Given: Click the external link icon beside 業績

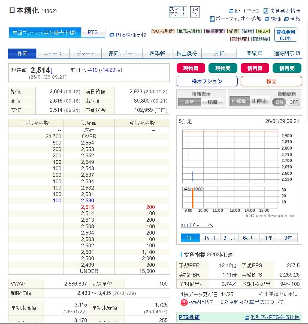Looking at the screenshot, I should coord(260,53).
